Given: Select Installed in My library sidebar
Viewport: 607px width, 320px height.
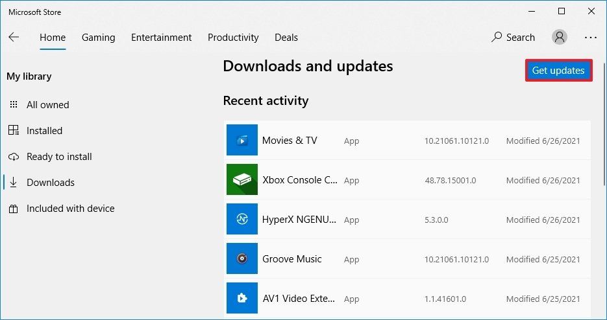Looking at the screenshot, I should click(x=44, y=130).
